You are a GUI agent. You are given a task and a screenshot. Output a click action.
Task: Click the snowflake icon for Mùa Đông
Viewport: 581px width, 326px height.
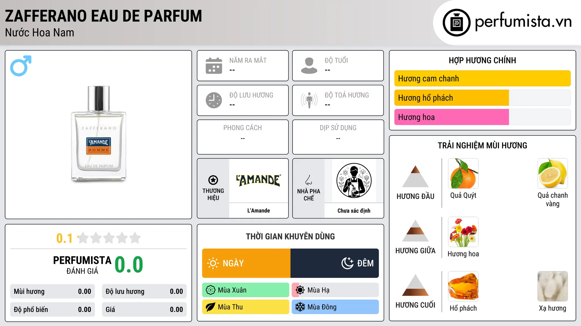click(x=300, y=307)
